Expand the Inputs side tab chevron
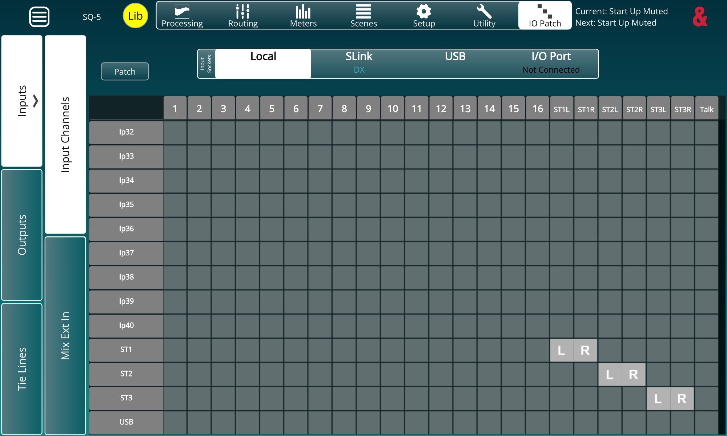 pyautogui.click(x=35, y=101)
